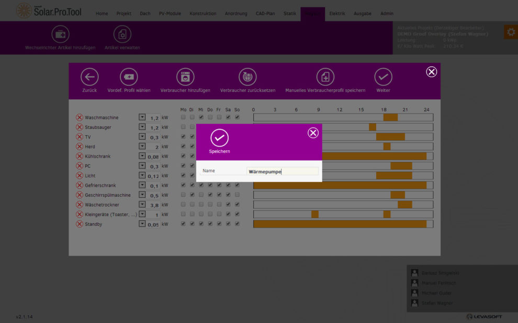Click Manuelles Verbraucherprofil speichern icon
The width and height of the screenshot is (518, 323).
pos(325,77)
